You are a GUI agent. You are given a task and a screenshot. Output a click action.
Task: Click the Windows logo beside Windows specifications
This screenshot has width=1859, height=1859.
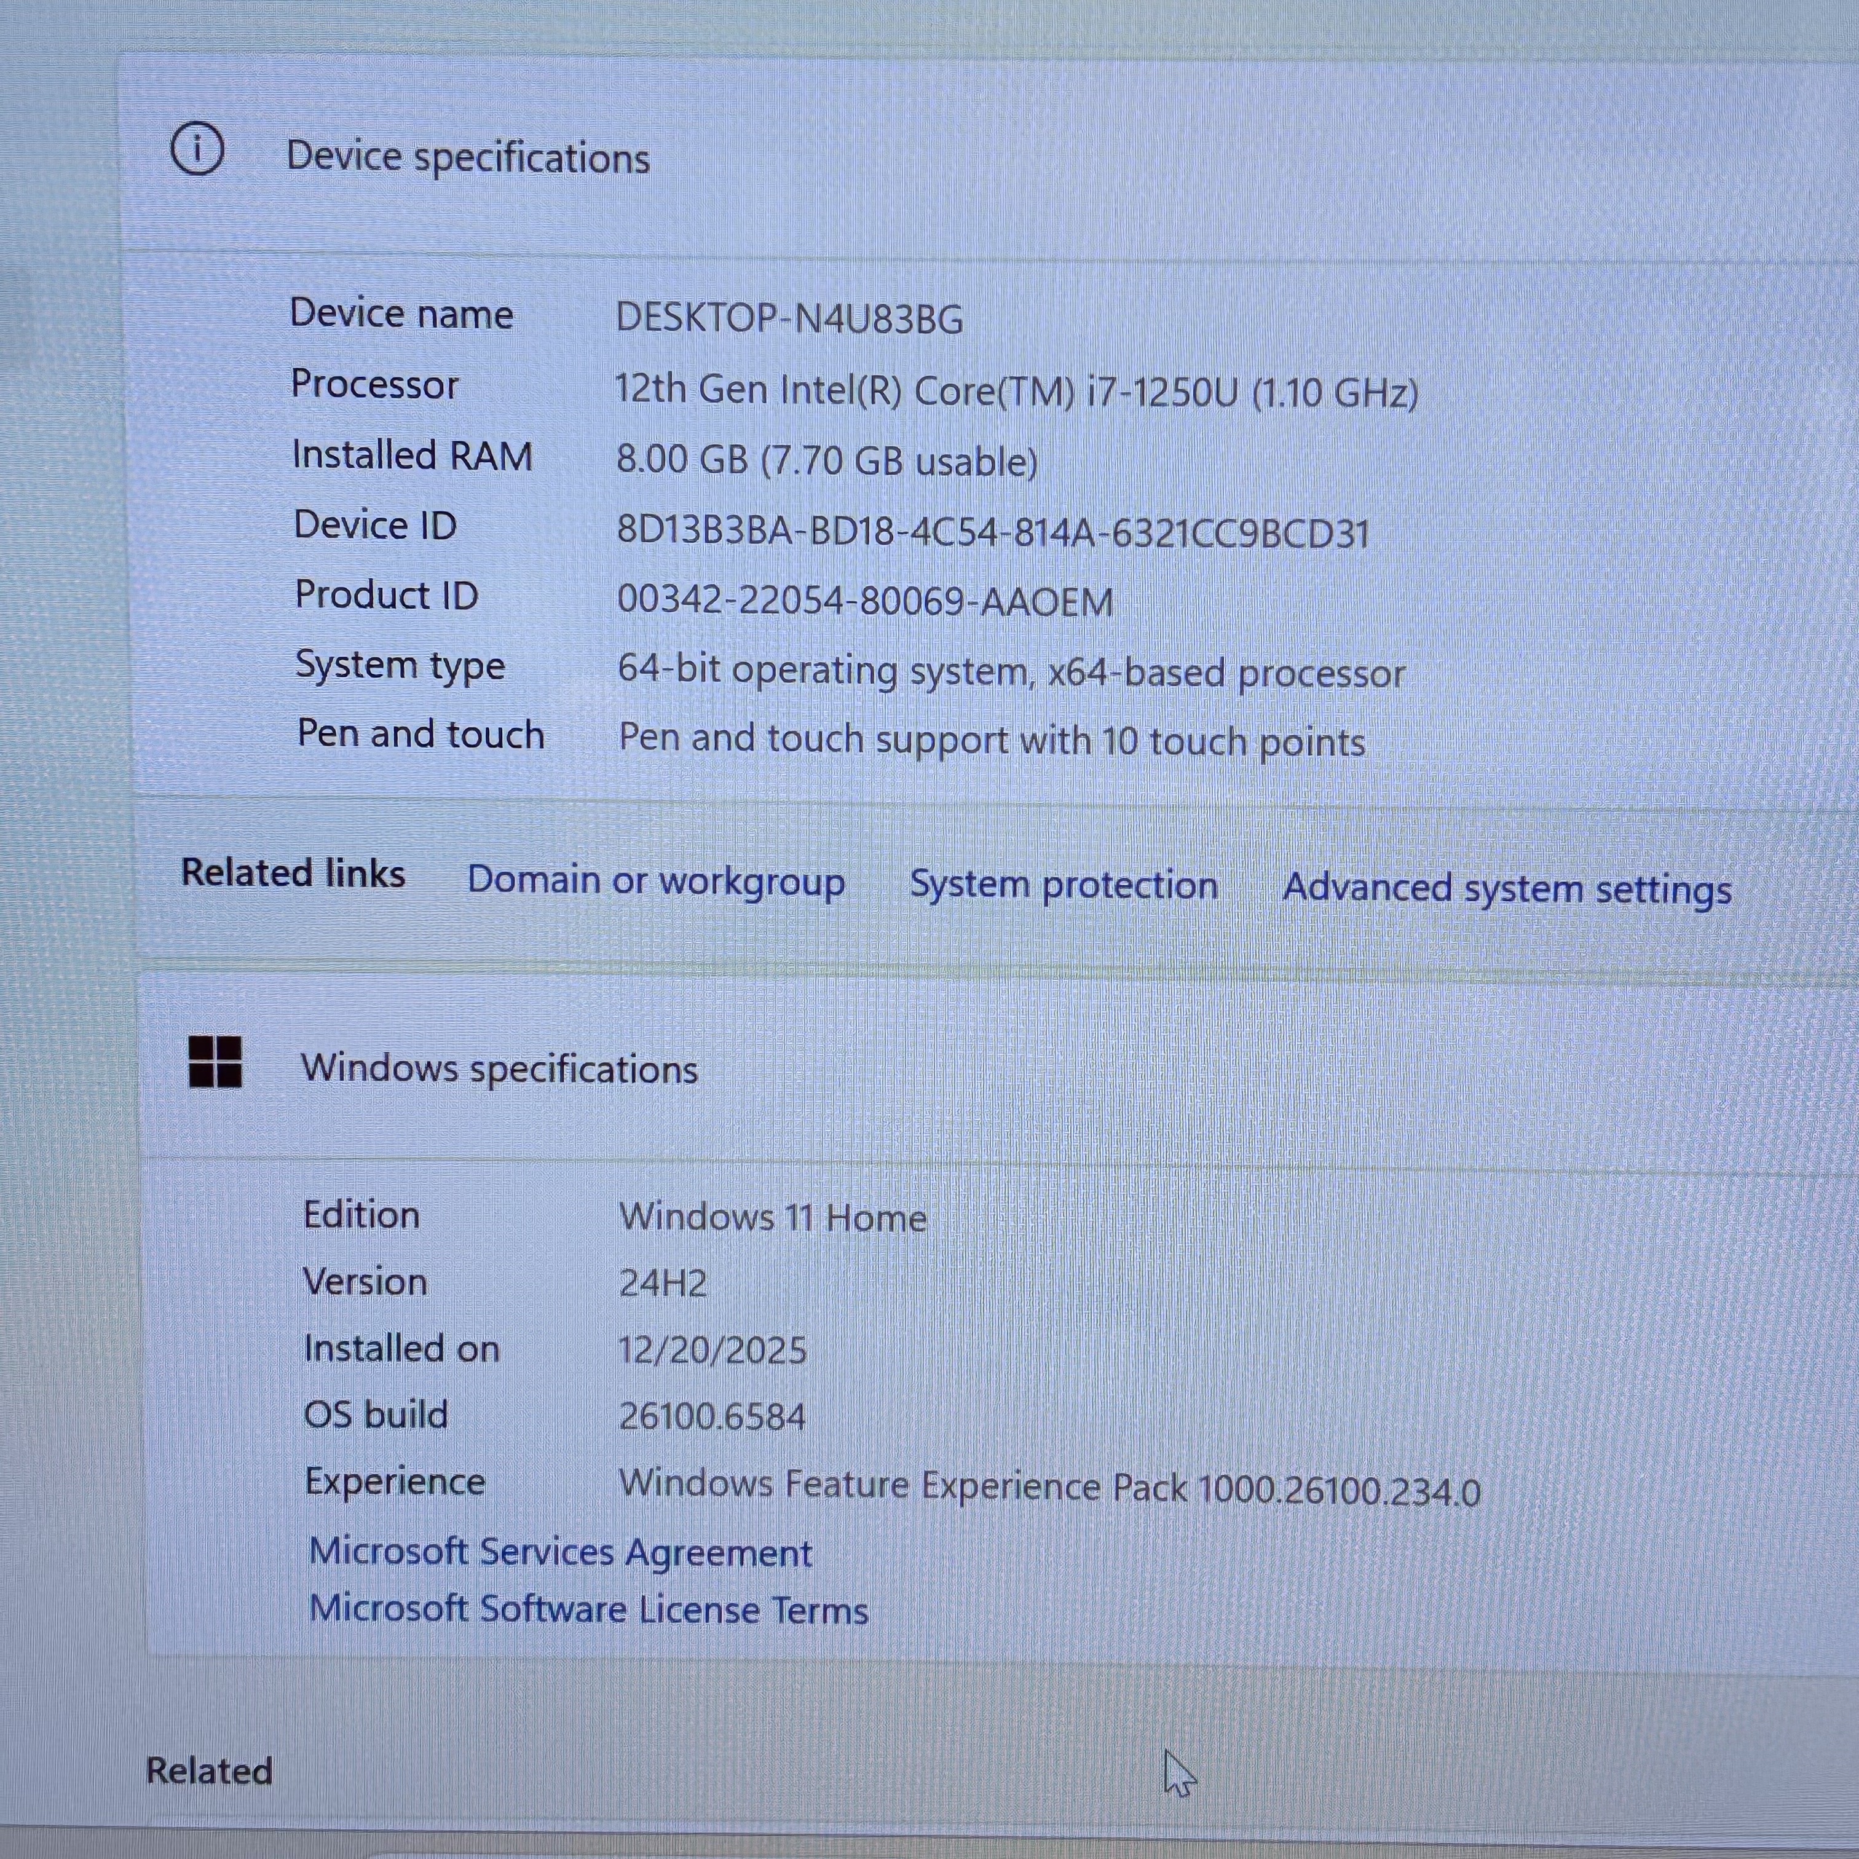tap(216, 1062)
